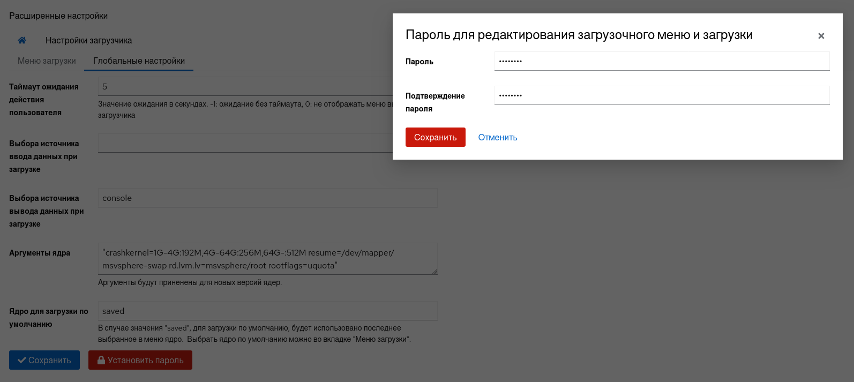The height and width of the screenshot is (382, 854).
Task: Open the Настройки загрузчика breadcrumb
Action: click(x=88, y=40)
